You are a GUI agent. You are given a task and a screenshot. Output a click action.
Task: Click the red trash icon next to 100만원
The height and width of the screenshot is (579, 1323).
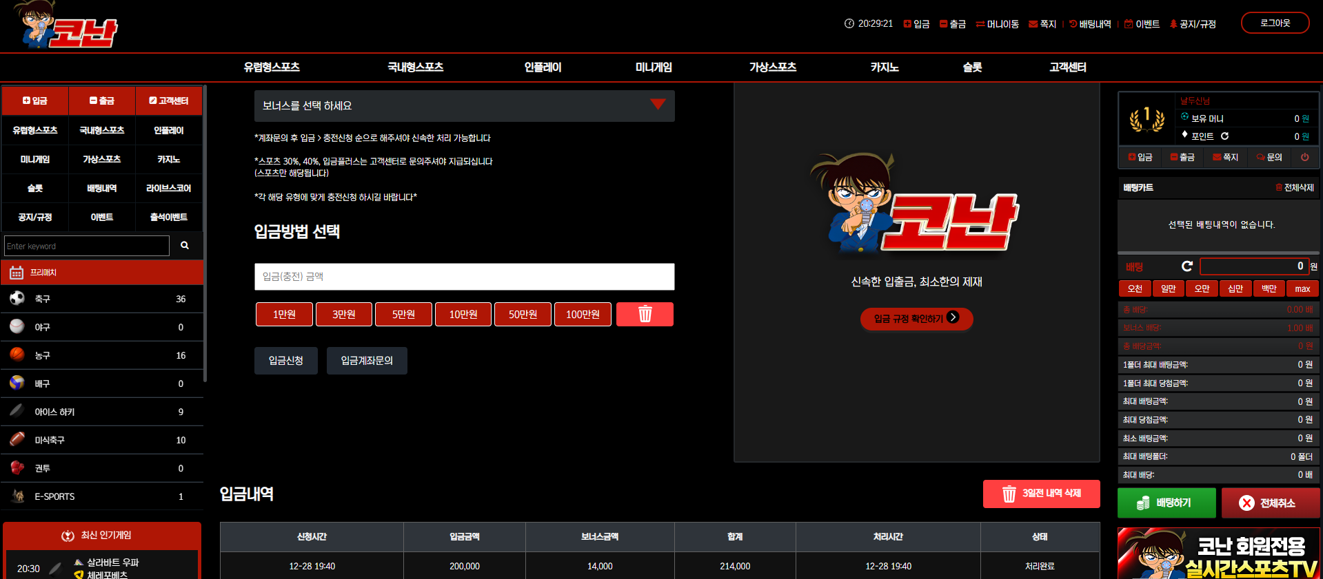tap(645, 315)
